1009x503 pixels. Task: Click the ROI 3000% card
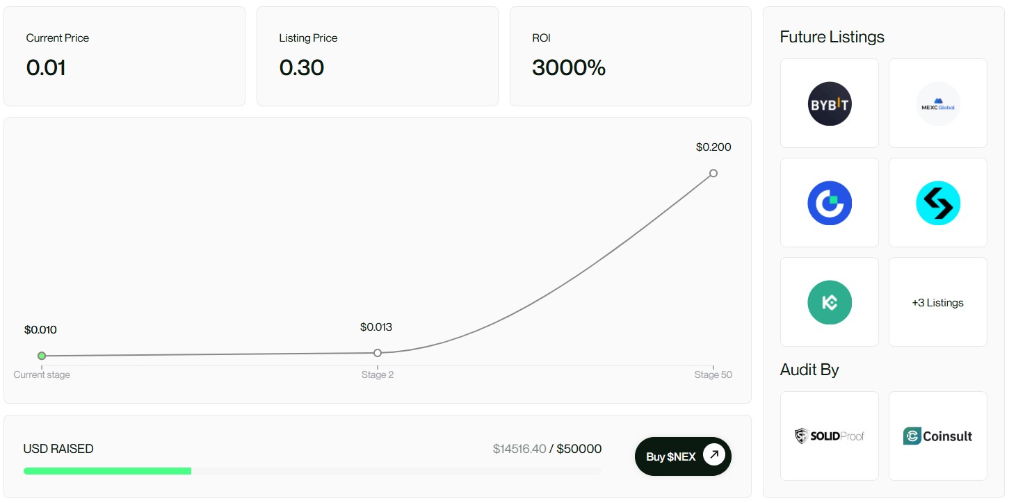point(631,56)
